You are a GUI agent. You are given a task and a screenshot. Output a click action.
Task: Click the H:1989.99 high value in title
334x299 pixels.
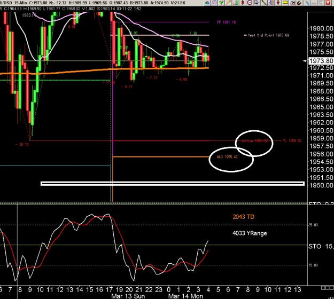[x=77, y=3]
